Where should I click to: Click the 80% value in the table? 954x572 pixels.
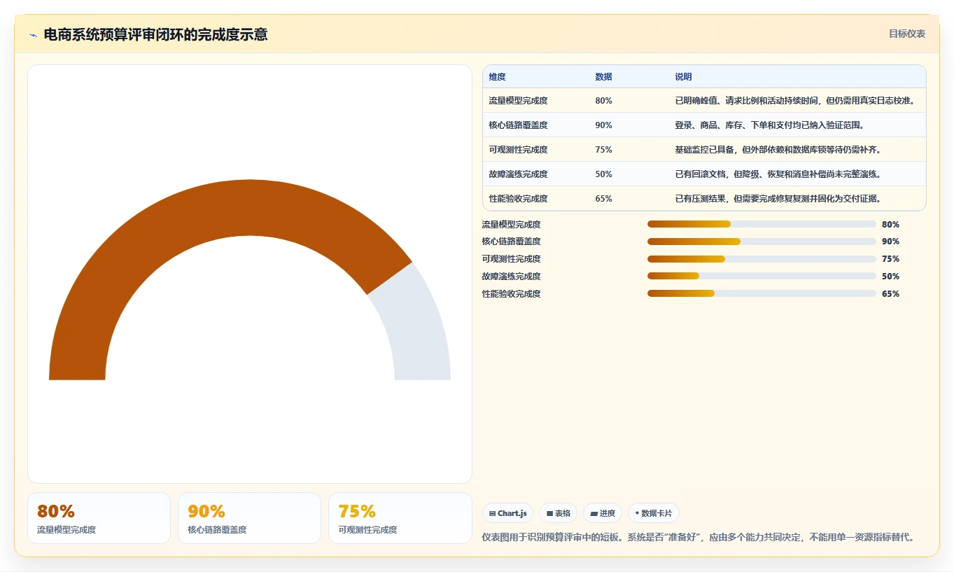click(x=603, y=101)
